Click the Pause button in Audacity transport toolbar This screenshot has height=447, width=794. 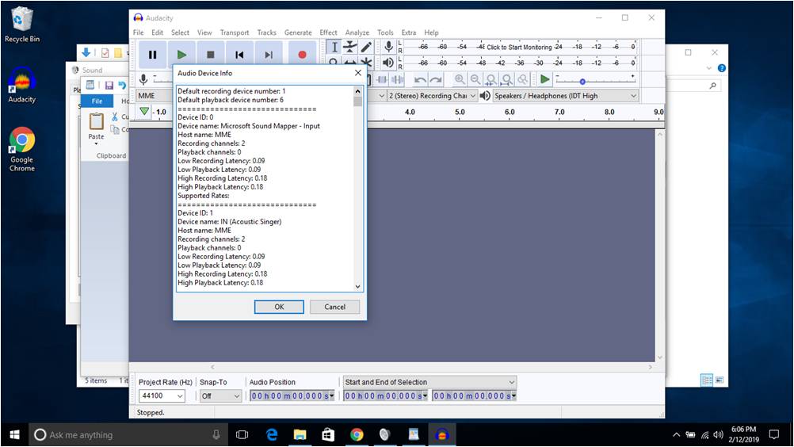[x=152, y=55]
